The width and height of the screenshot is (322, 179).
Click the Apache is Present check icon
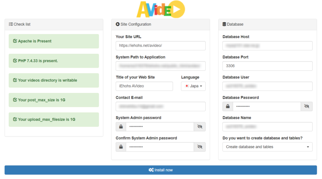(x=15, y=41)
